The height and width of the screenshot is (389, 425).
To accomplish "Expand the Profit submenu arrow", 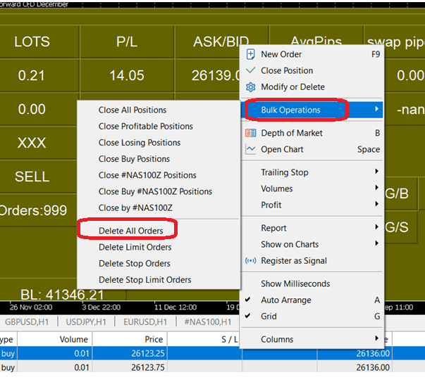I will [x=377, y=204].
